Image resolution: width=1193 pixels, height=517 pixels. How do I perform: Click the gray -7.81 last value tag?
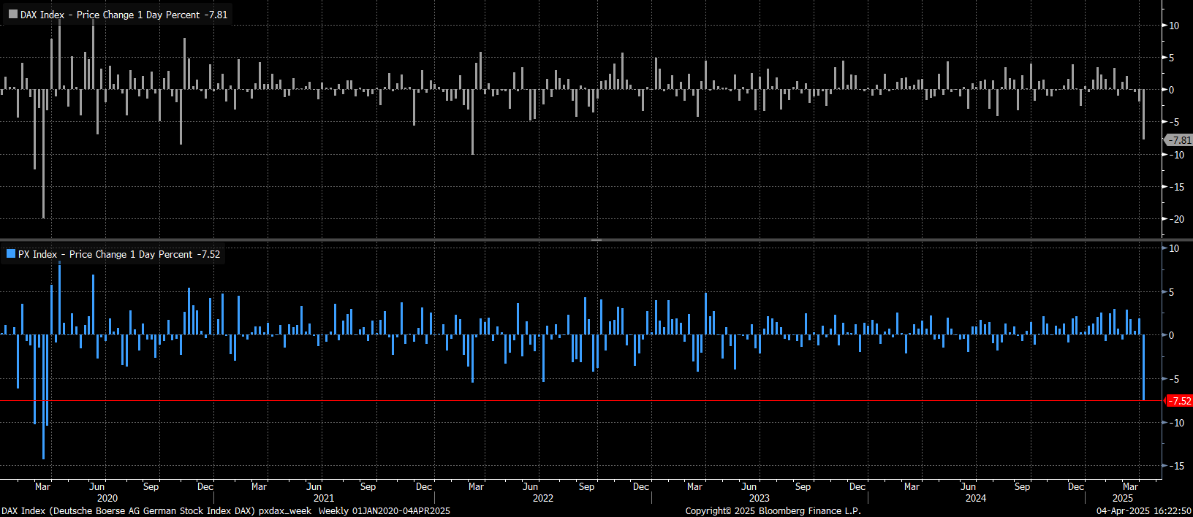[x=1178, y=140]
